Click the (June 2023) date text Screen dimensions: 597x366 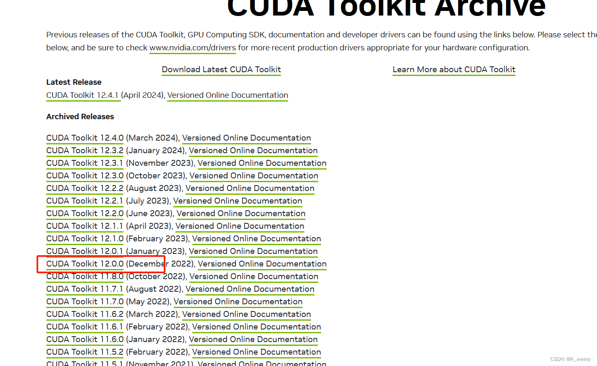tap(149, 214)
